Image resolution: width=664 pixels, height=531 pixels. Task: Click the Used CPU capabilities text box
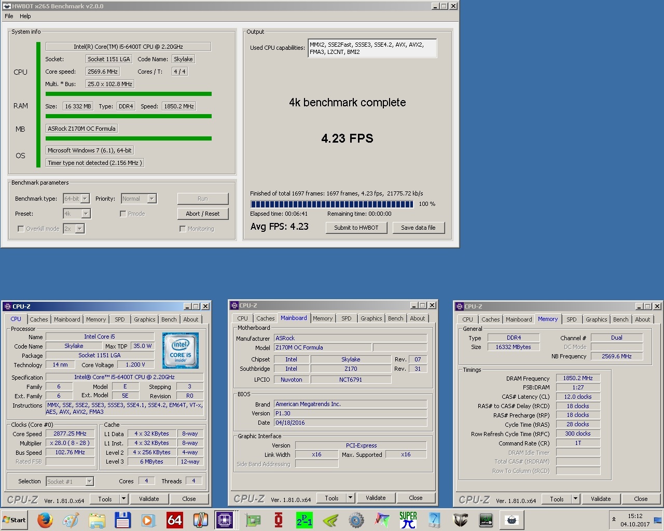(372, 48)
